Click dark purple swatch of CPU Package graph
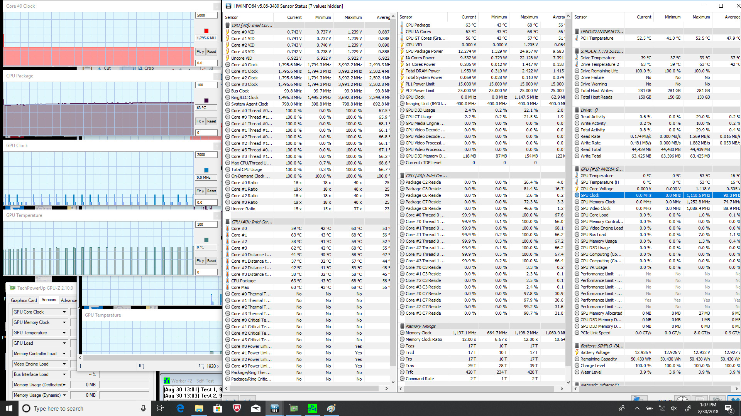Screen dimensions: 741x416 pyautogui.click(x=206, y=101)
